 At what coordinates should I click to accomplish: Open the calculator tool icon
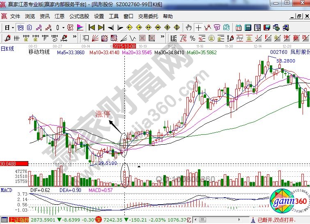(248, 28)
